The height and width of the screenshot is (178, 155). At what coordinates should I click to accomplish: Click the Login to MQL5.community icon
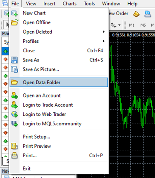(14, 124)
